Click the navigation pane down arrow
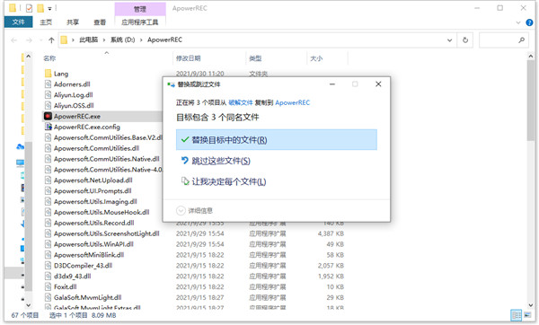 (x=29, y=305)
